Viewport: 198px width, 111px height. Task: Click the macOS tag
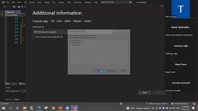pos(67,21)
